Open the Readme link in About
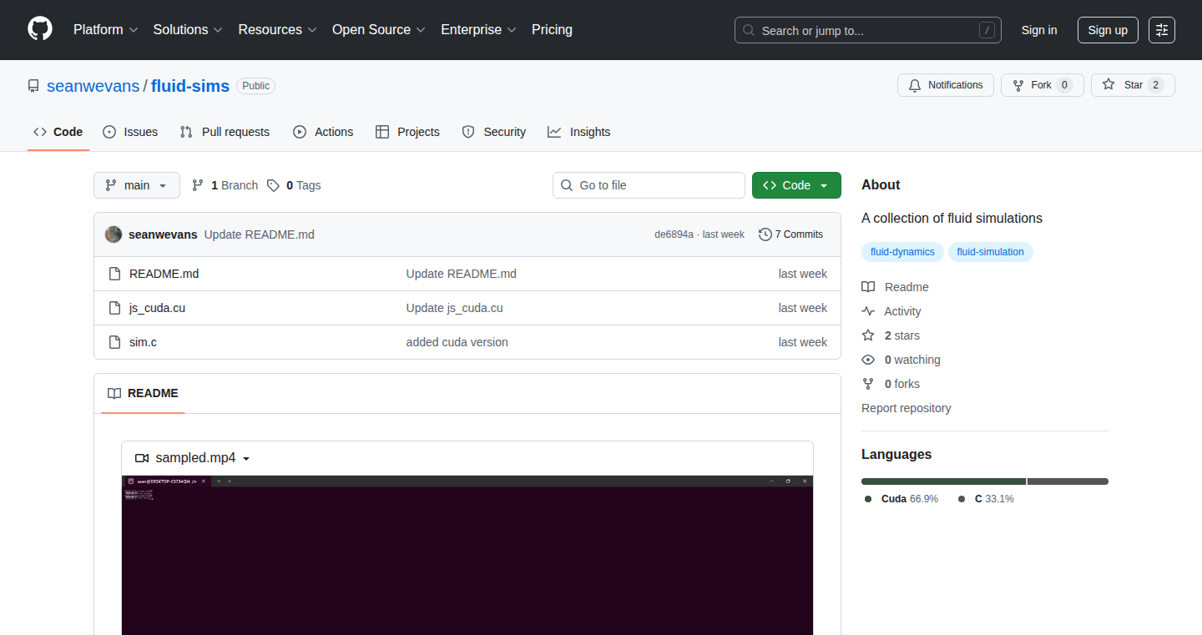This screenshot has width=1202, height=635. 895,287
